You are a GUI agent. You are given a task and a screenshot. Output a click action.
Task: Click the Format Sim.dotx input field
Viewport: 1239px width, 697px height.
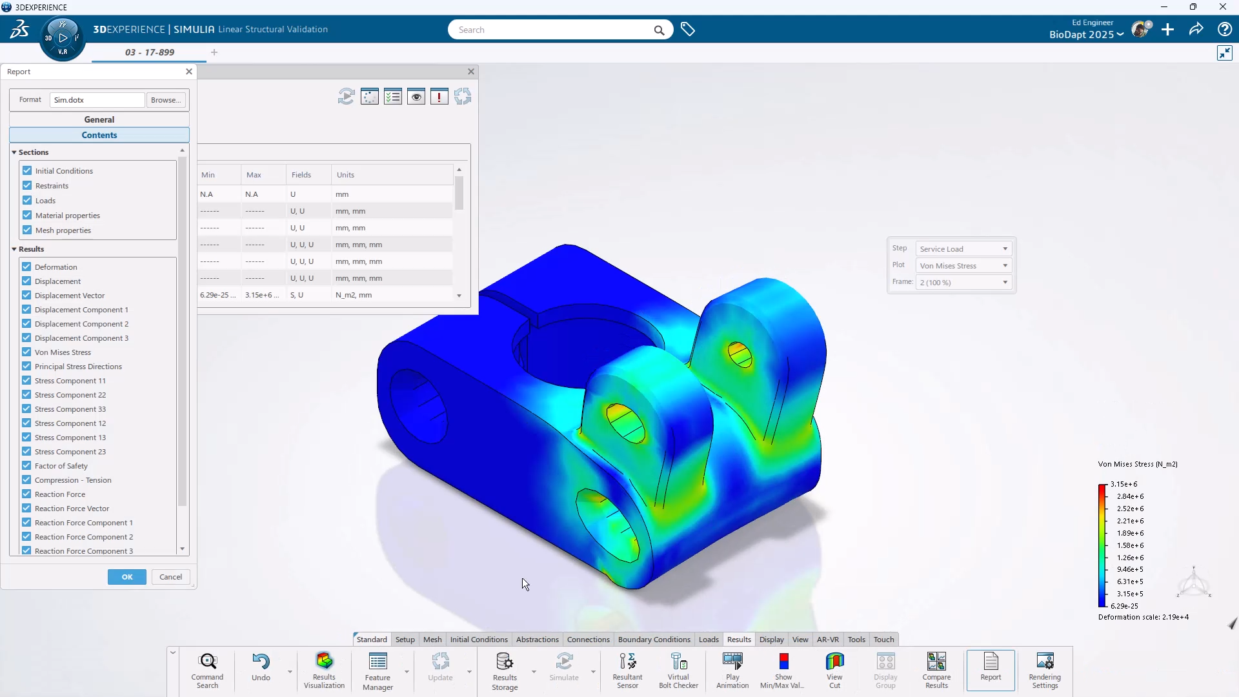pos(97,100)
